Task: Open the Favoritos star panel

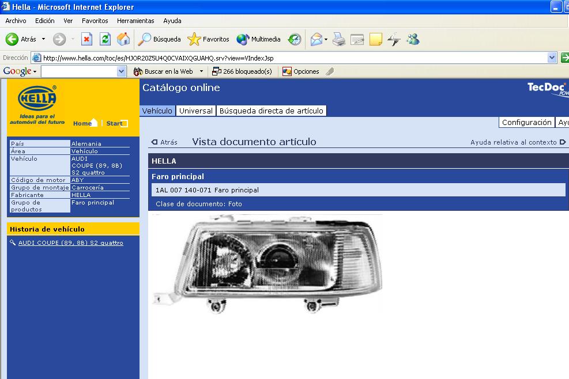Action: pyautogui.click(x=208, y=39)
